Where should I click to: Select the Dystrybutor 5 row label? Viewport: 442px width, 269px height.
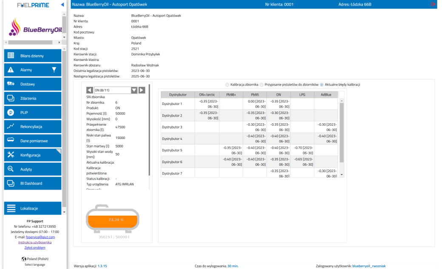(x=172, y=150)
